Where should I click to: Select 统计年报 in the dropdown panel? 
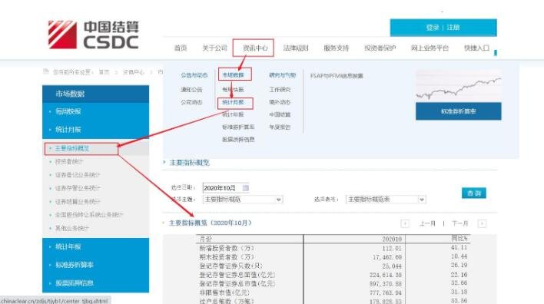pos(233,114)
